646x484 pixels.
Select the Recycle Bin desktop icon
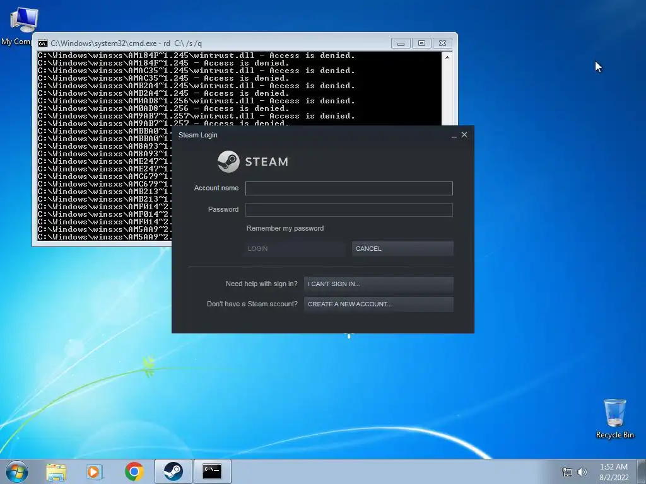point(614,418)
